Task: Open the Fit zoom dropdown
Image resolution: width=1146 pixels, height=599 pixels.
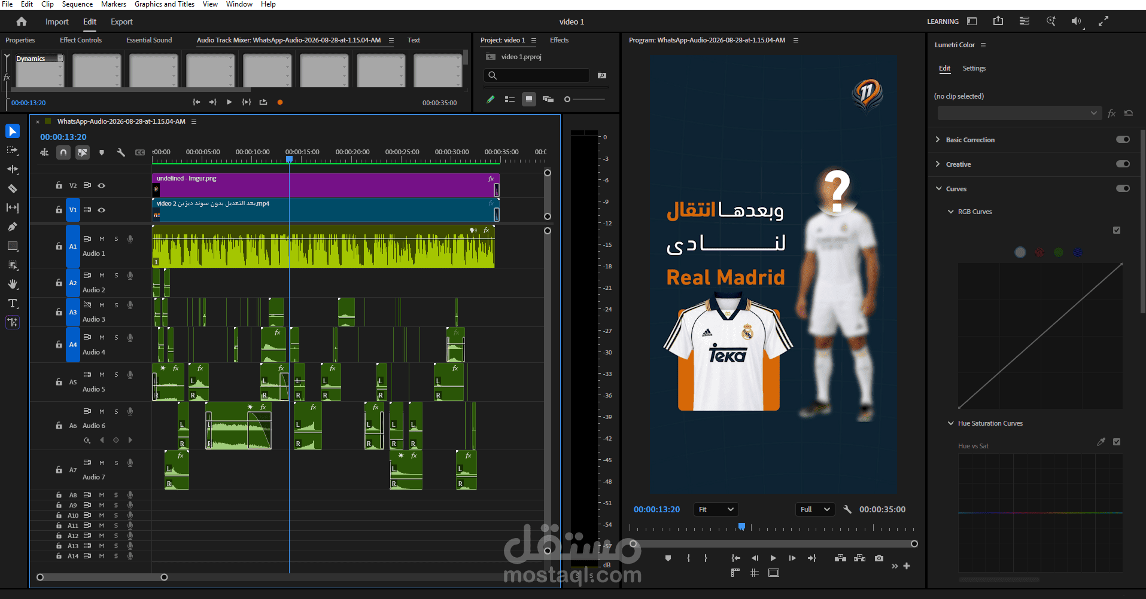Action: [x=716, y=509]
